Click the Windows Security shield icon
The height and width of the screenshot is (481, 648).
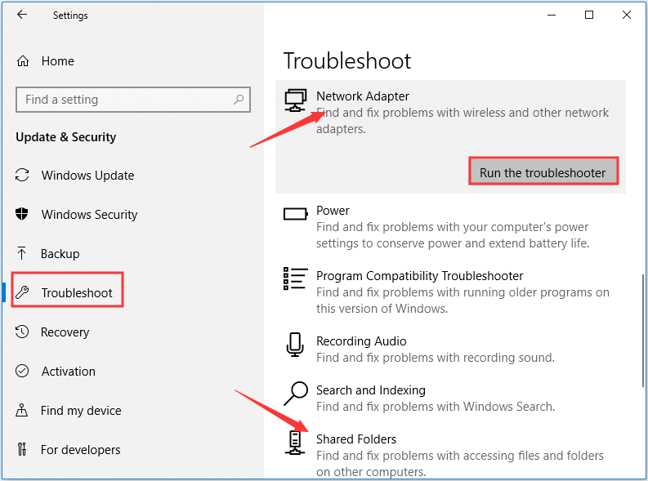tap(21, 214)
